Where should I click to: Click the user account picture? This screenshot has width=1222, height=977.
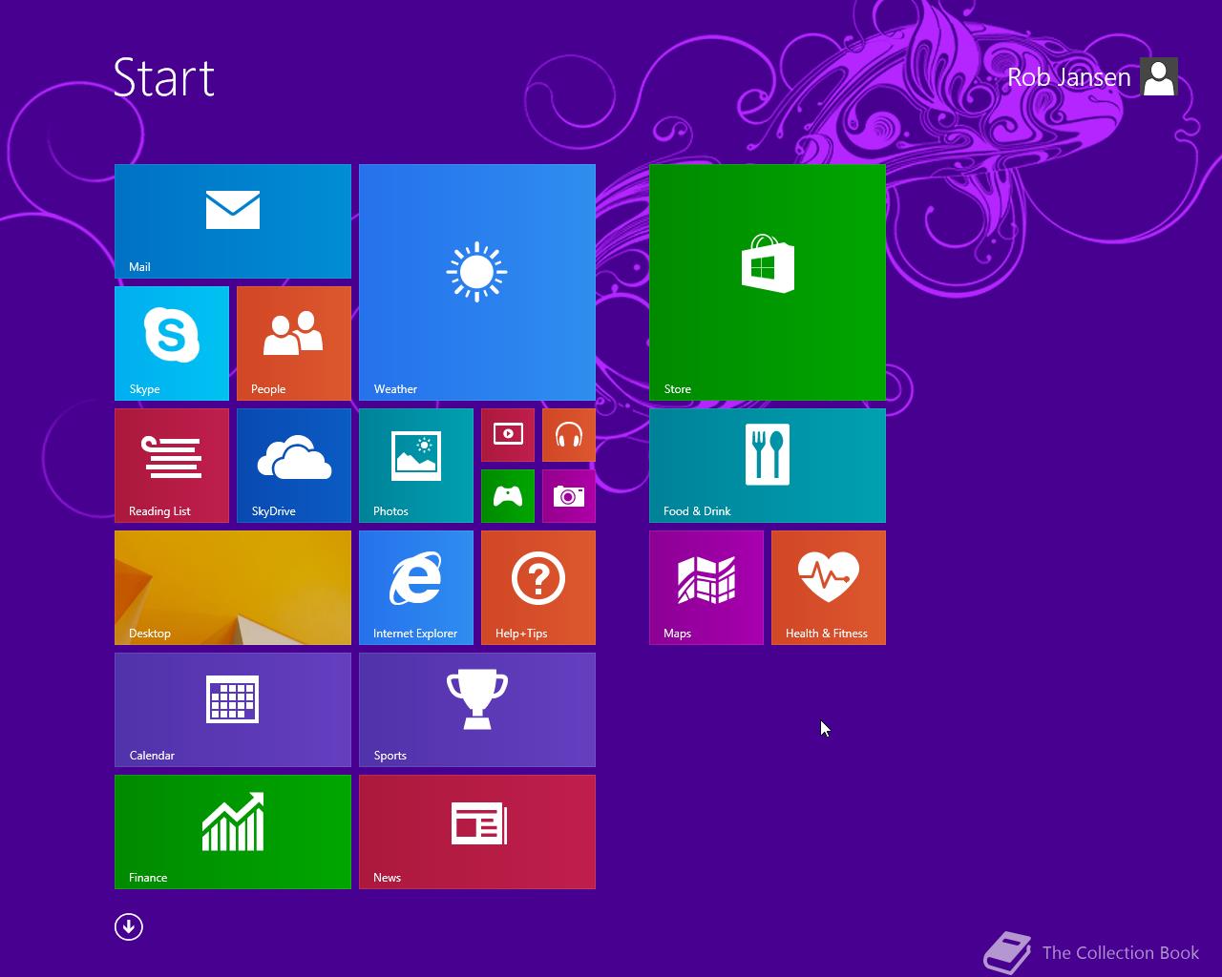click(1159, 76)
